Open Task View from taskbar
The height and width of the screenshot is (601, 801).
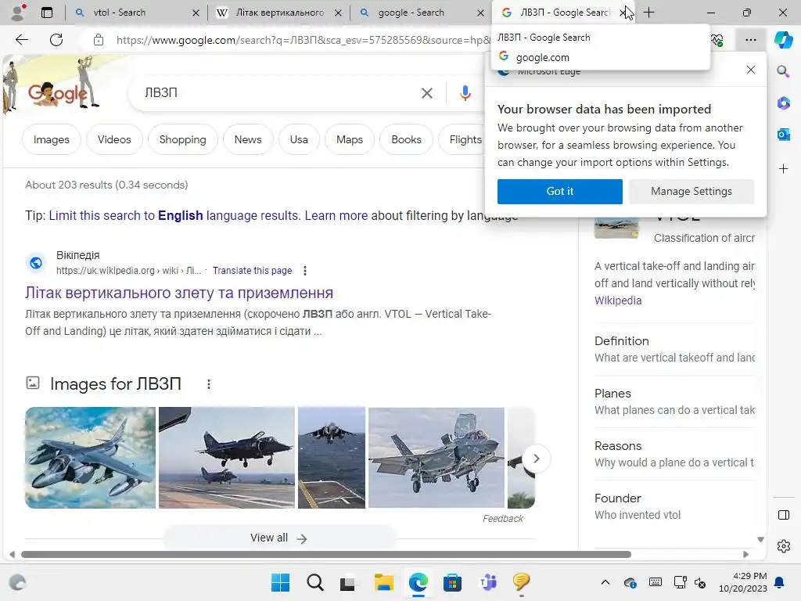tap(348, 582)
